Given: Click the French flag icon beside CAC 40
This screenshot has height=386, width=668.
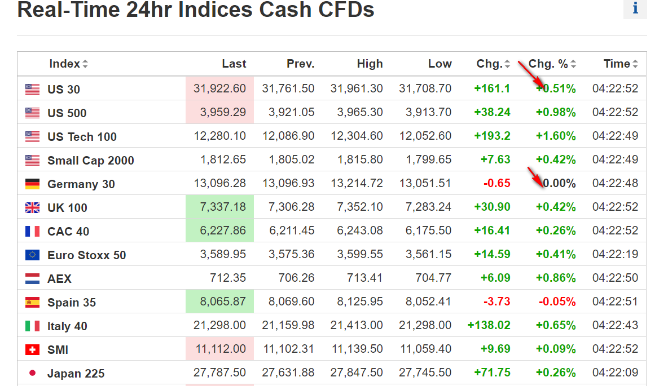Looking at the screenshot, I should pyautogui.click(x=33, y=231).
